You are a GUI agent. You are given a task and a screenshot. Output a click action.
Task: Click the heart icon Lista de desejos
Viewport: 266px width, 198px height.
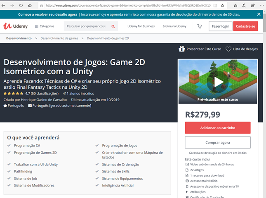click(228, 49)
